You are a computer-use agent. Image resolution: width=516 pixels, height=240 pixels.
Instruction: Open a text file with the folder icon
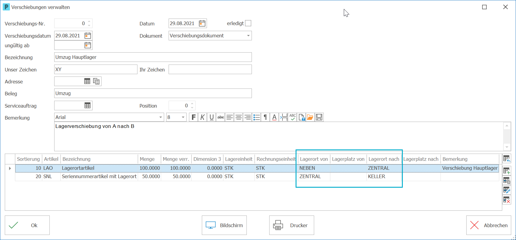pyautogui.click(x=310, y=117)
